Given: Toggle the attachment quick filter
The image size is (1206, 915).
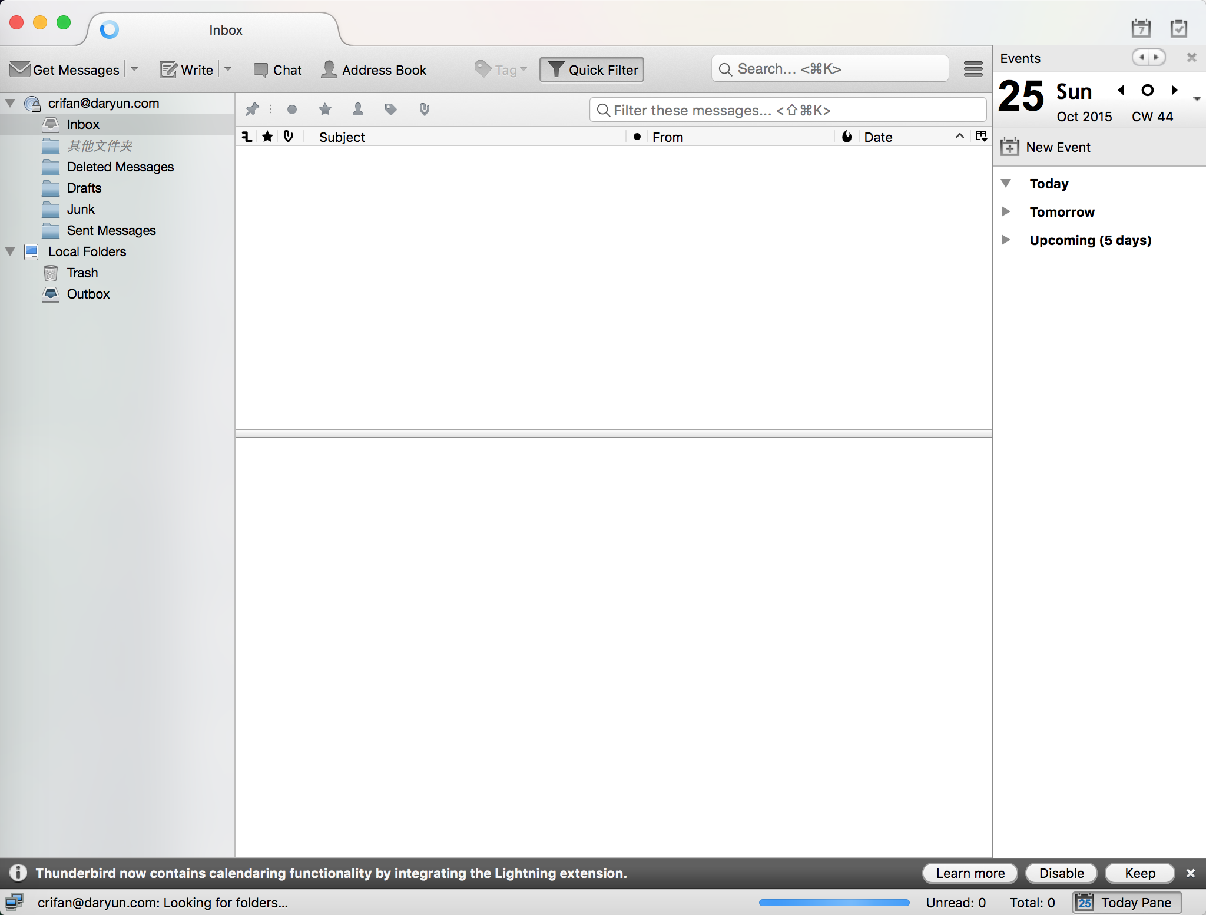Looking at the screenshot, I should coord(424,110).
